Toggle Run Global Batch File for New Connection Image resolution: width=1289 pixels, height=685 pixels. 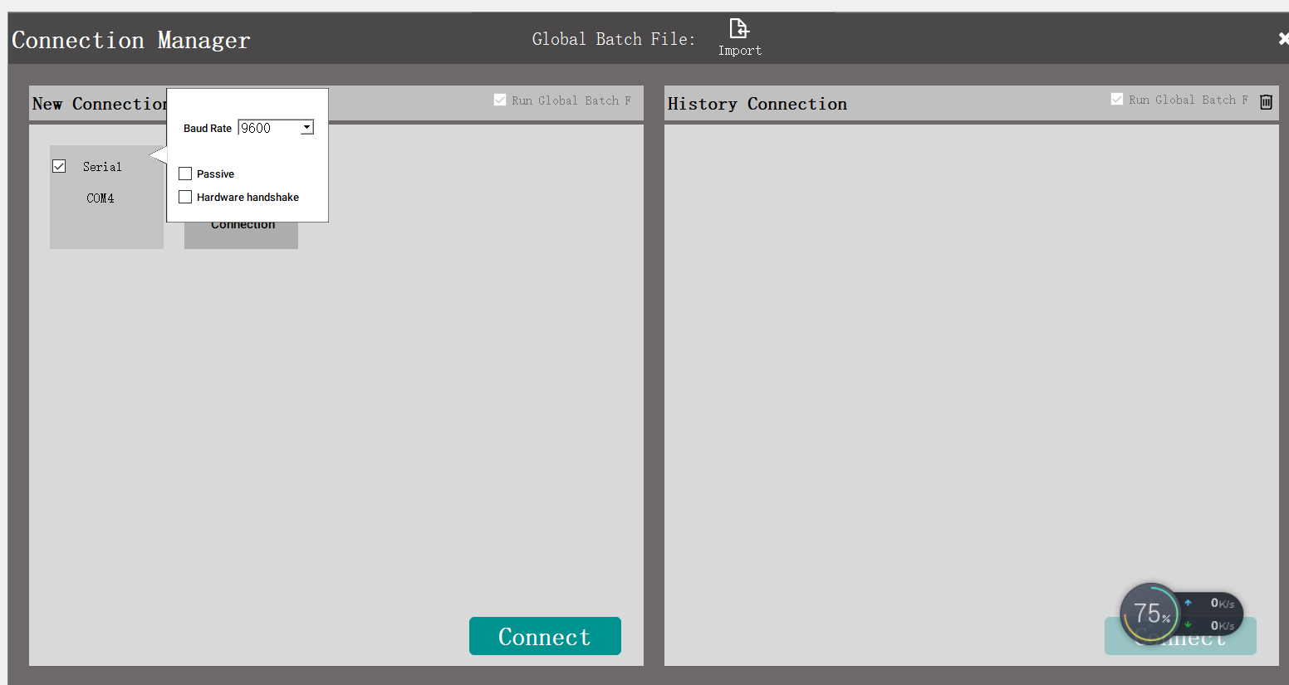500,99
